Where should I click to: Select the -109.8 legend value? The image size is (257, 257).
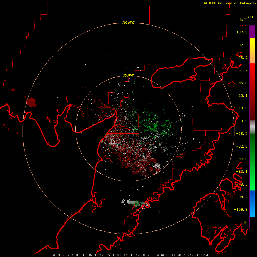point(241,210)
